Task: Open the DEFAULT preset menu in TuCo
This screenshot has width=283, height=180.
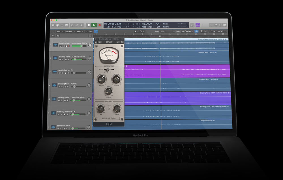Action: click(109, 42)
